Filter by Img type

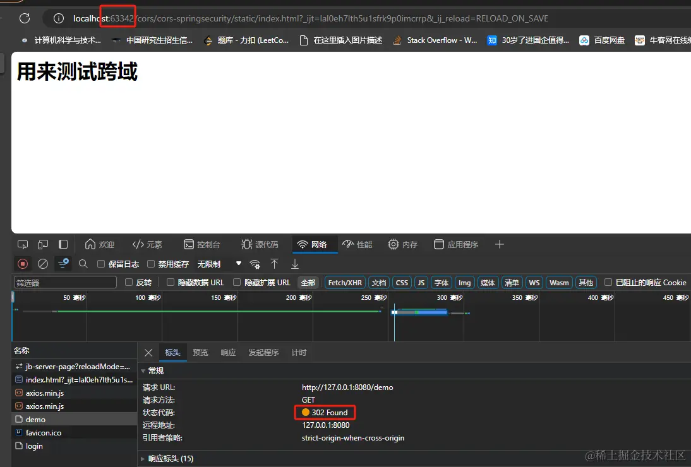(x=464, y=283)
